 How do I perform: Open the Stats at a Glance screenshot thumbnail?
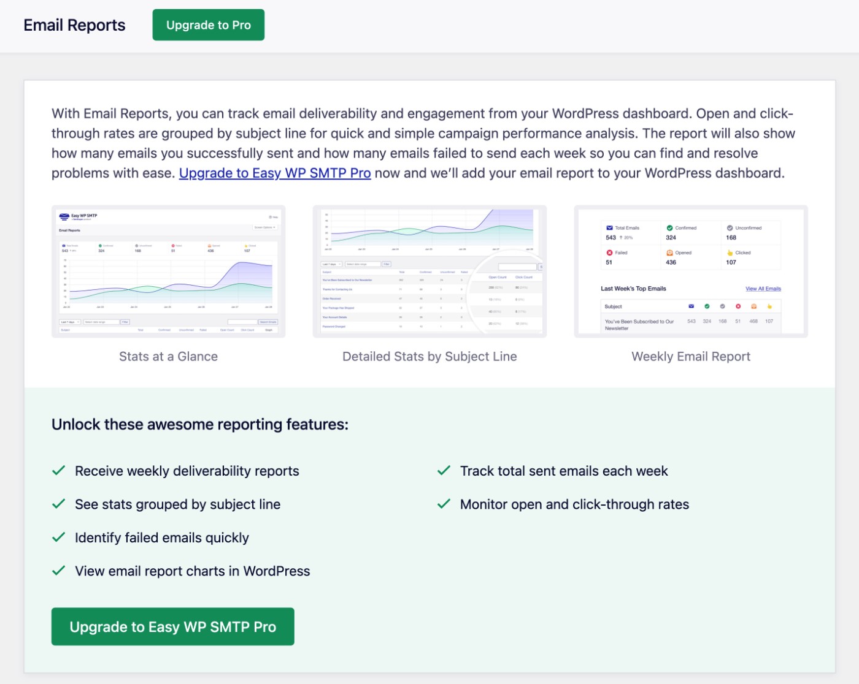click(x=169, y=272)
